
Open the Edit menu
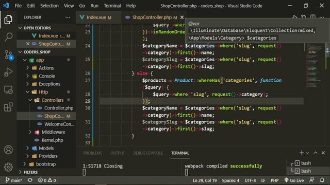click(31, 6)
